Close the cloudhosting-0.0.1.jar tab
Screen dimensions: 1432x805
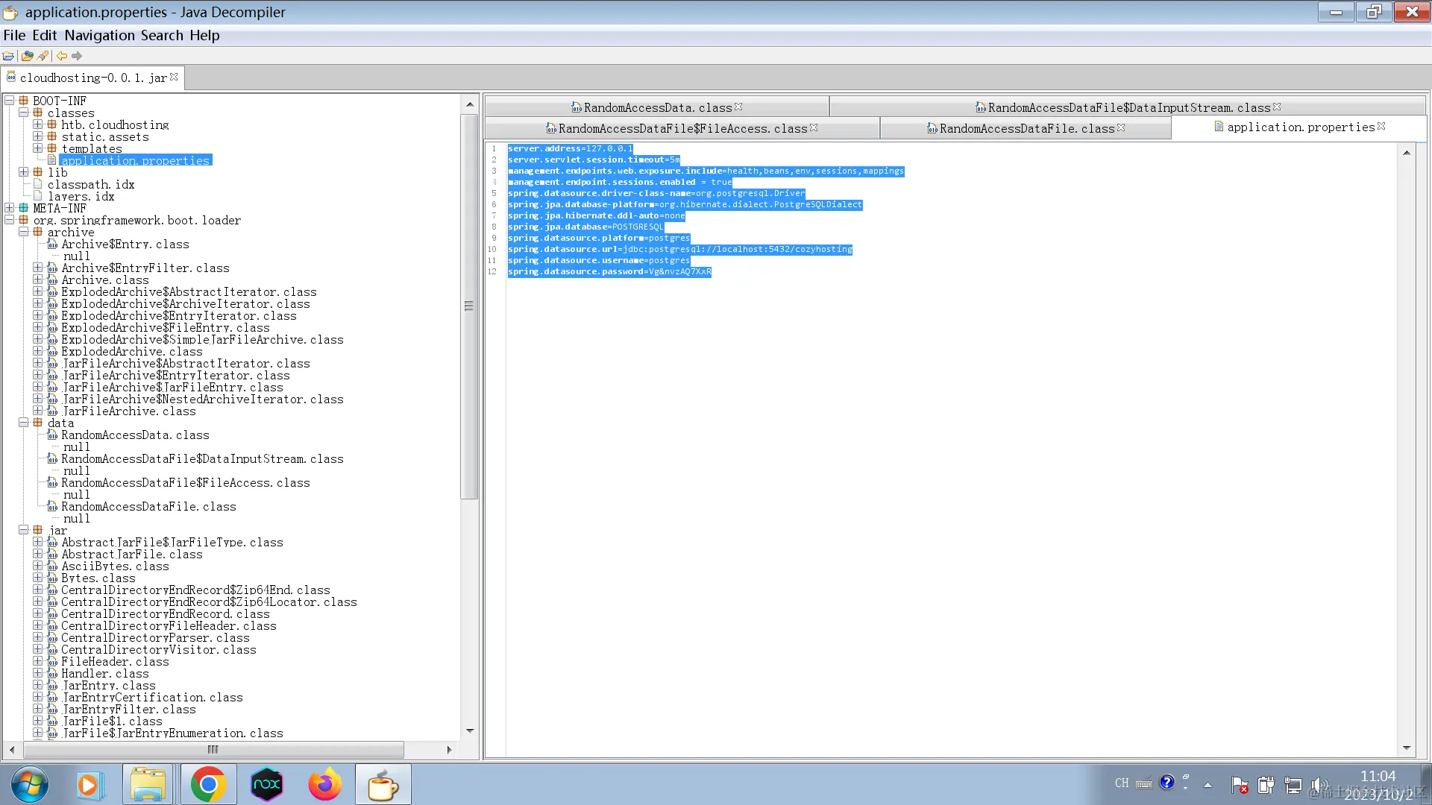tap(174, 77)
